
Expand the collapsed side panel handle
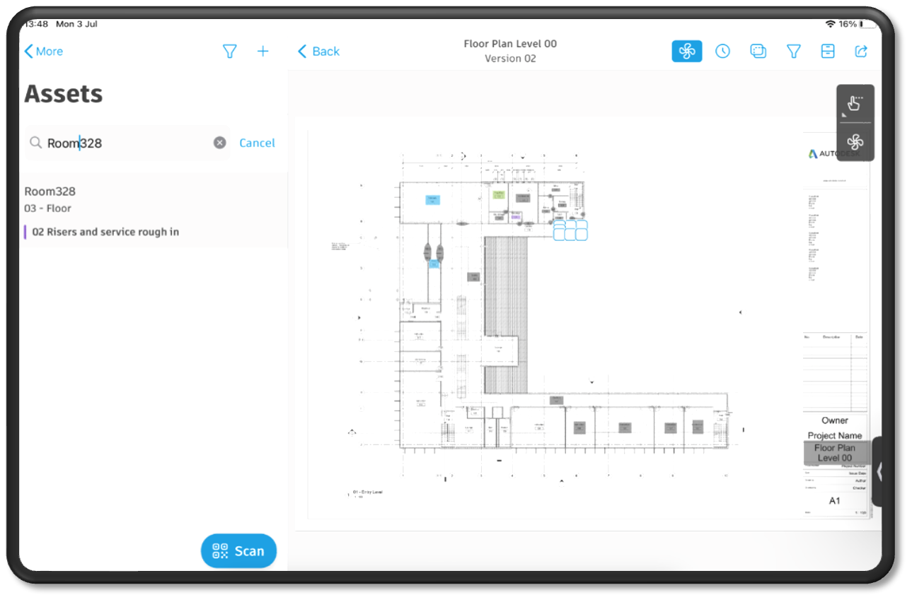[x=878, y=471]
